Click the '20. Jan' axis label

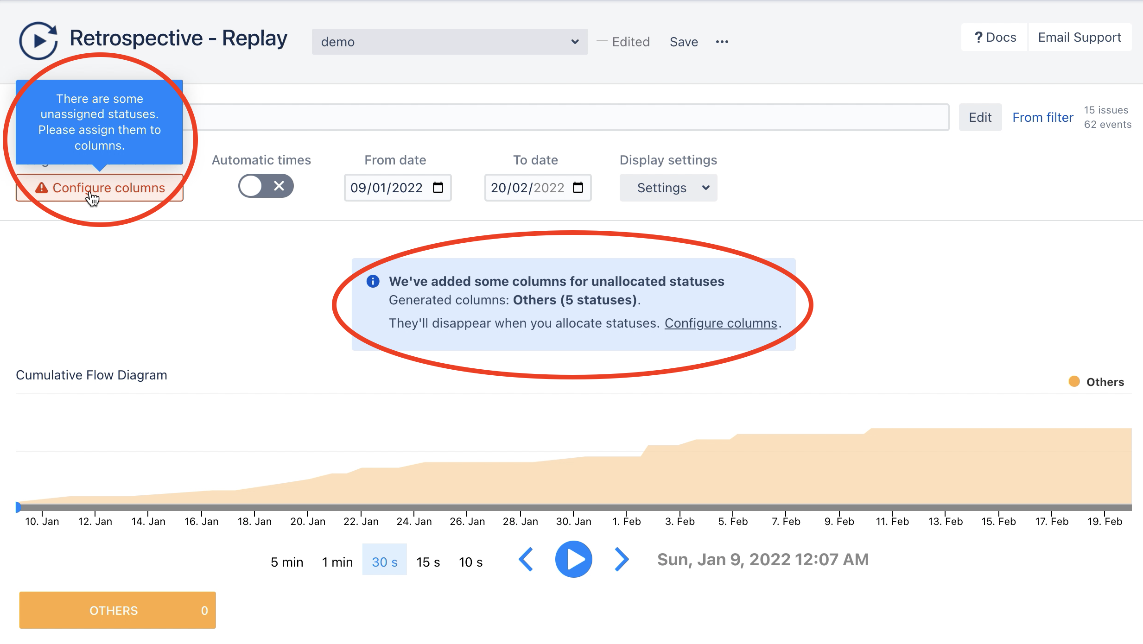308,521
